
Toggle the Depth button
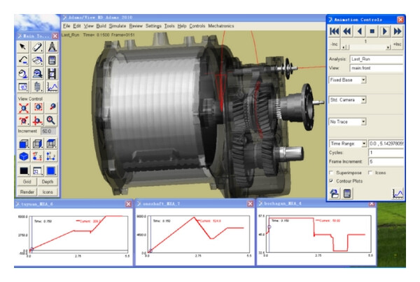tap(48, 181)
